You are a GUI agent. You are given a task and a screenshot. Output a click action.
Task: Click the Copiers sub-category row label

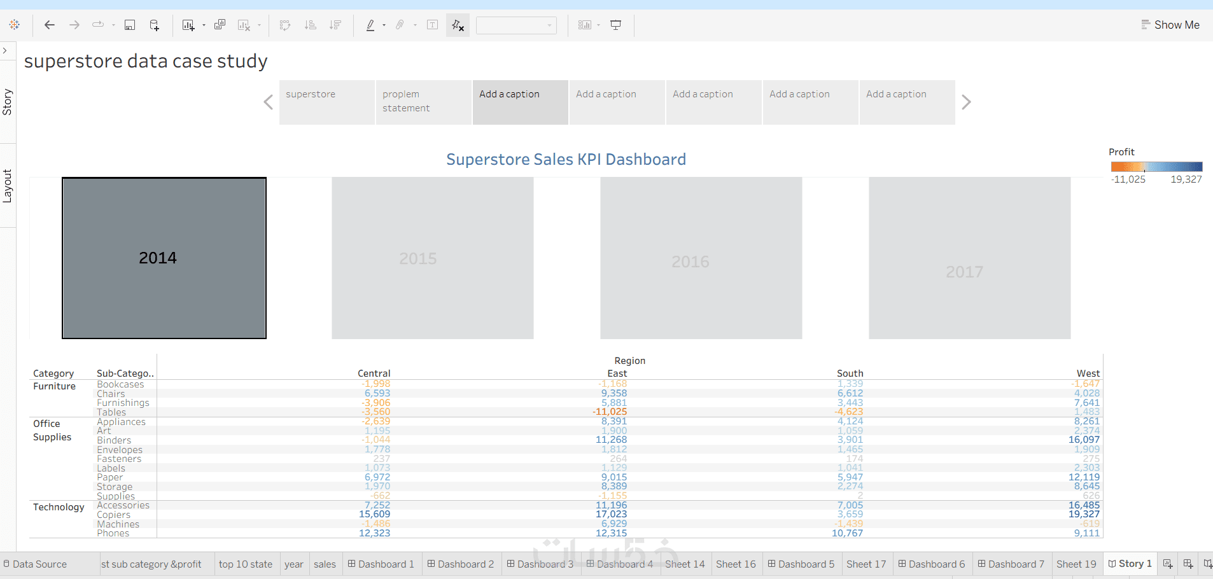point(113,515)
